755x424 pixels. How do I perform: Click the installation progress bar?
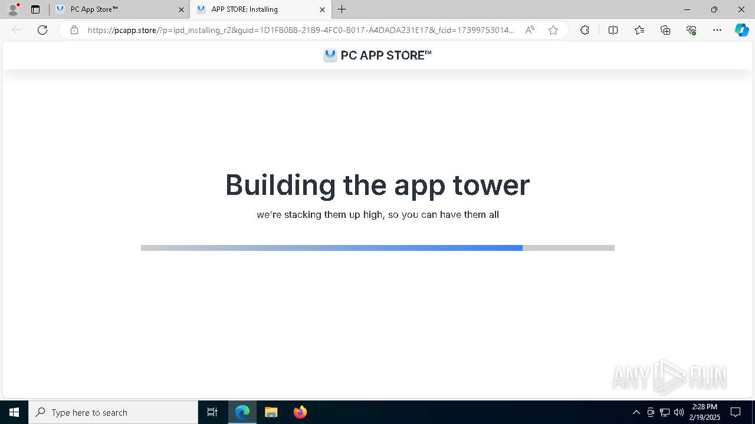[x=377, y=248]
